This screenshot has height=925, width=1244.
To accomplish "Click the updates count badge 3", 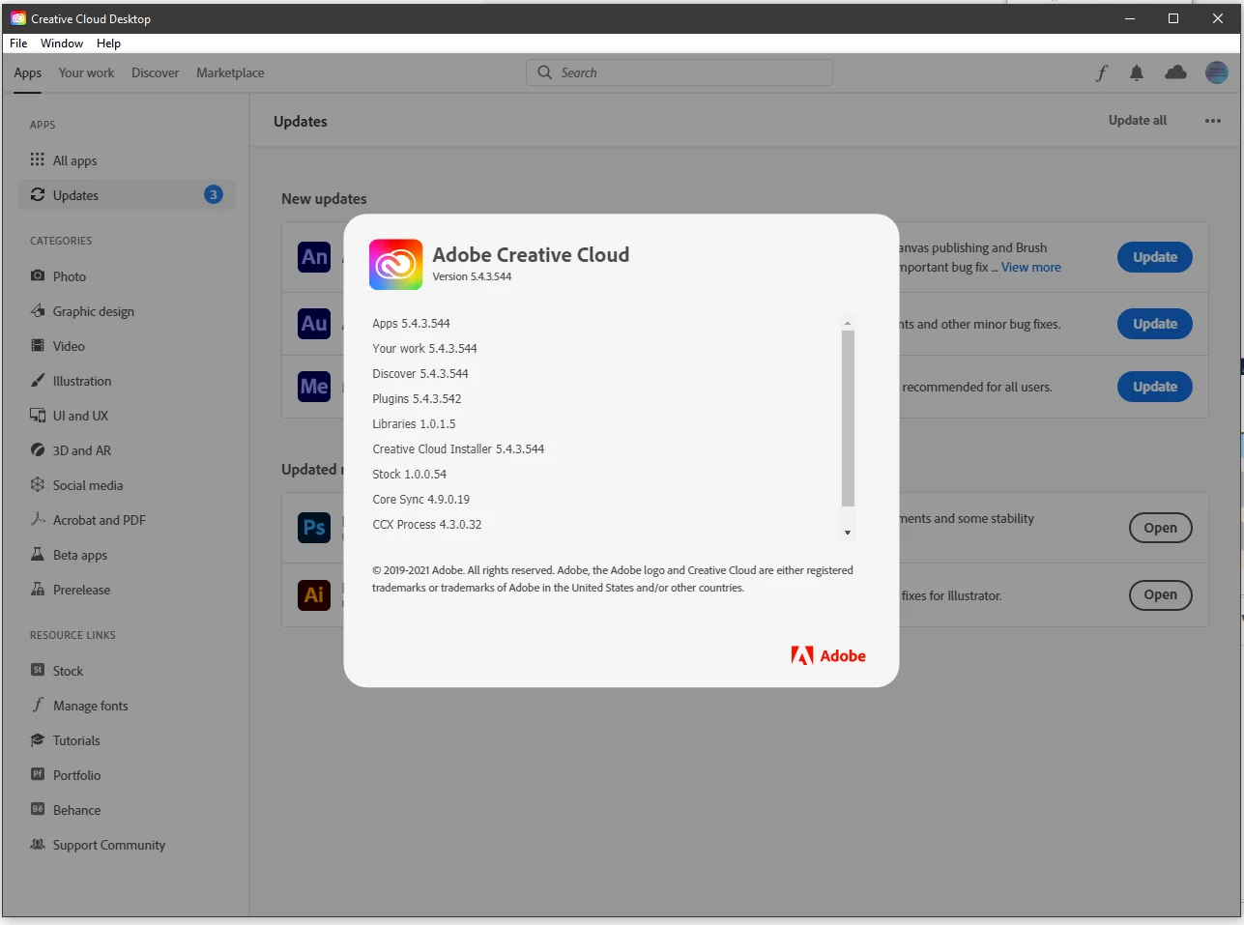I will (x=214, y=194).
